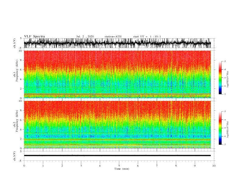
Task: Click the "-7" tick on ch.2 colorbar
Action: tap(225, 145)
